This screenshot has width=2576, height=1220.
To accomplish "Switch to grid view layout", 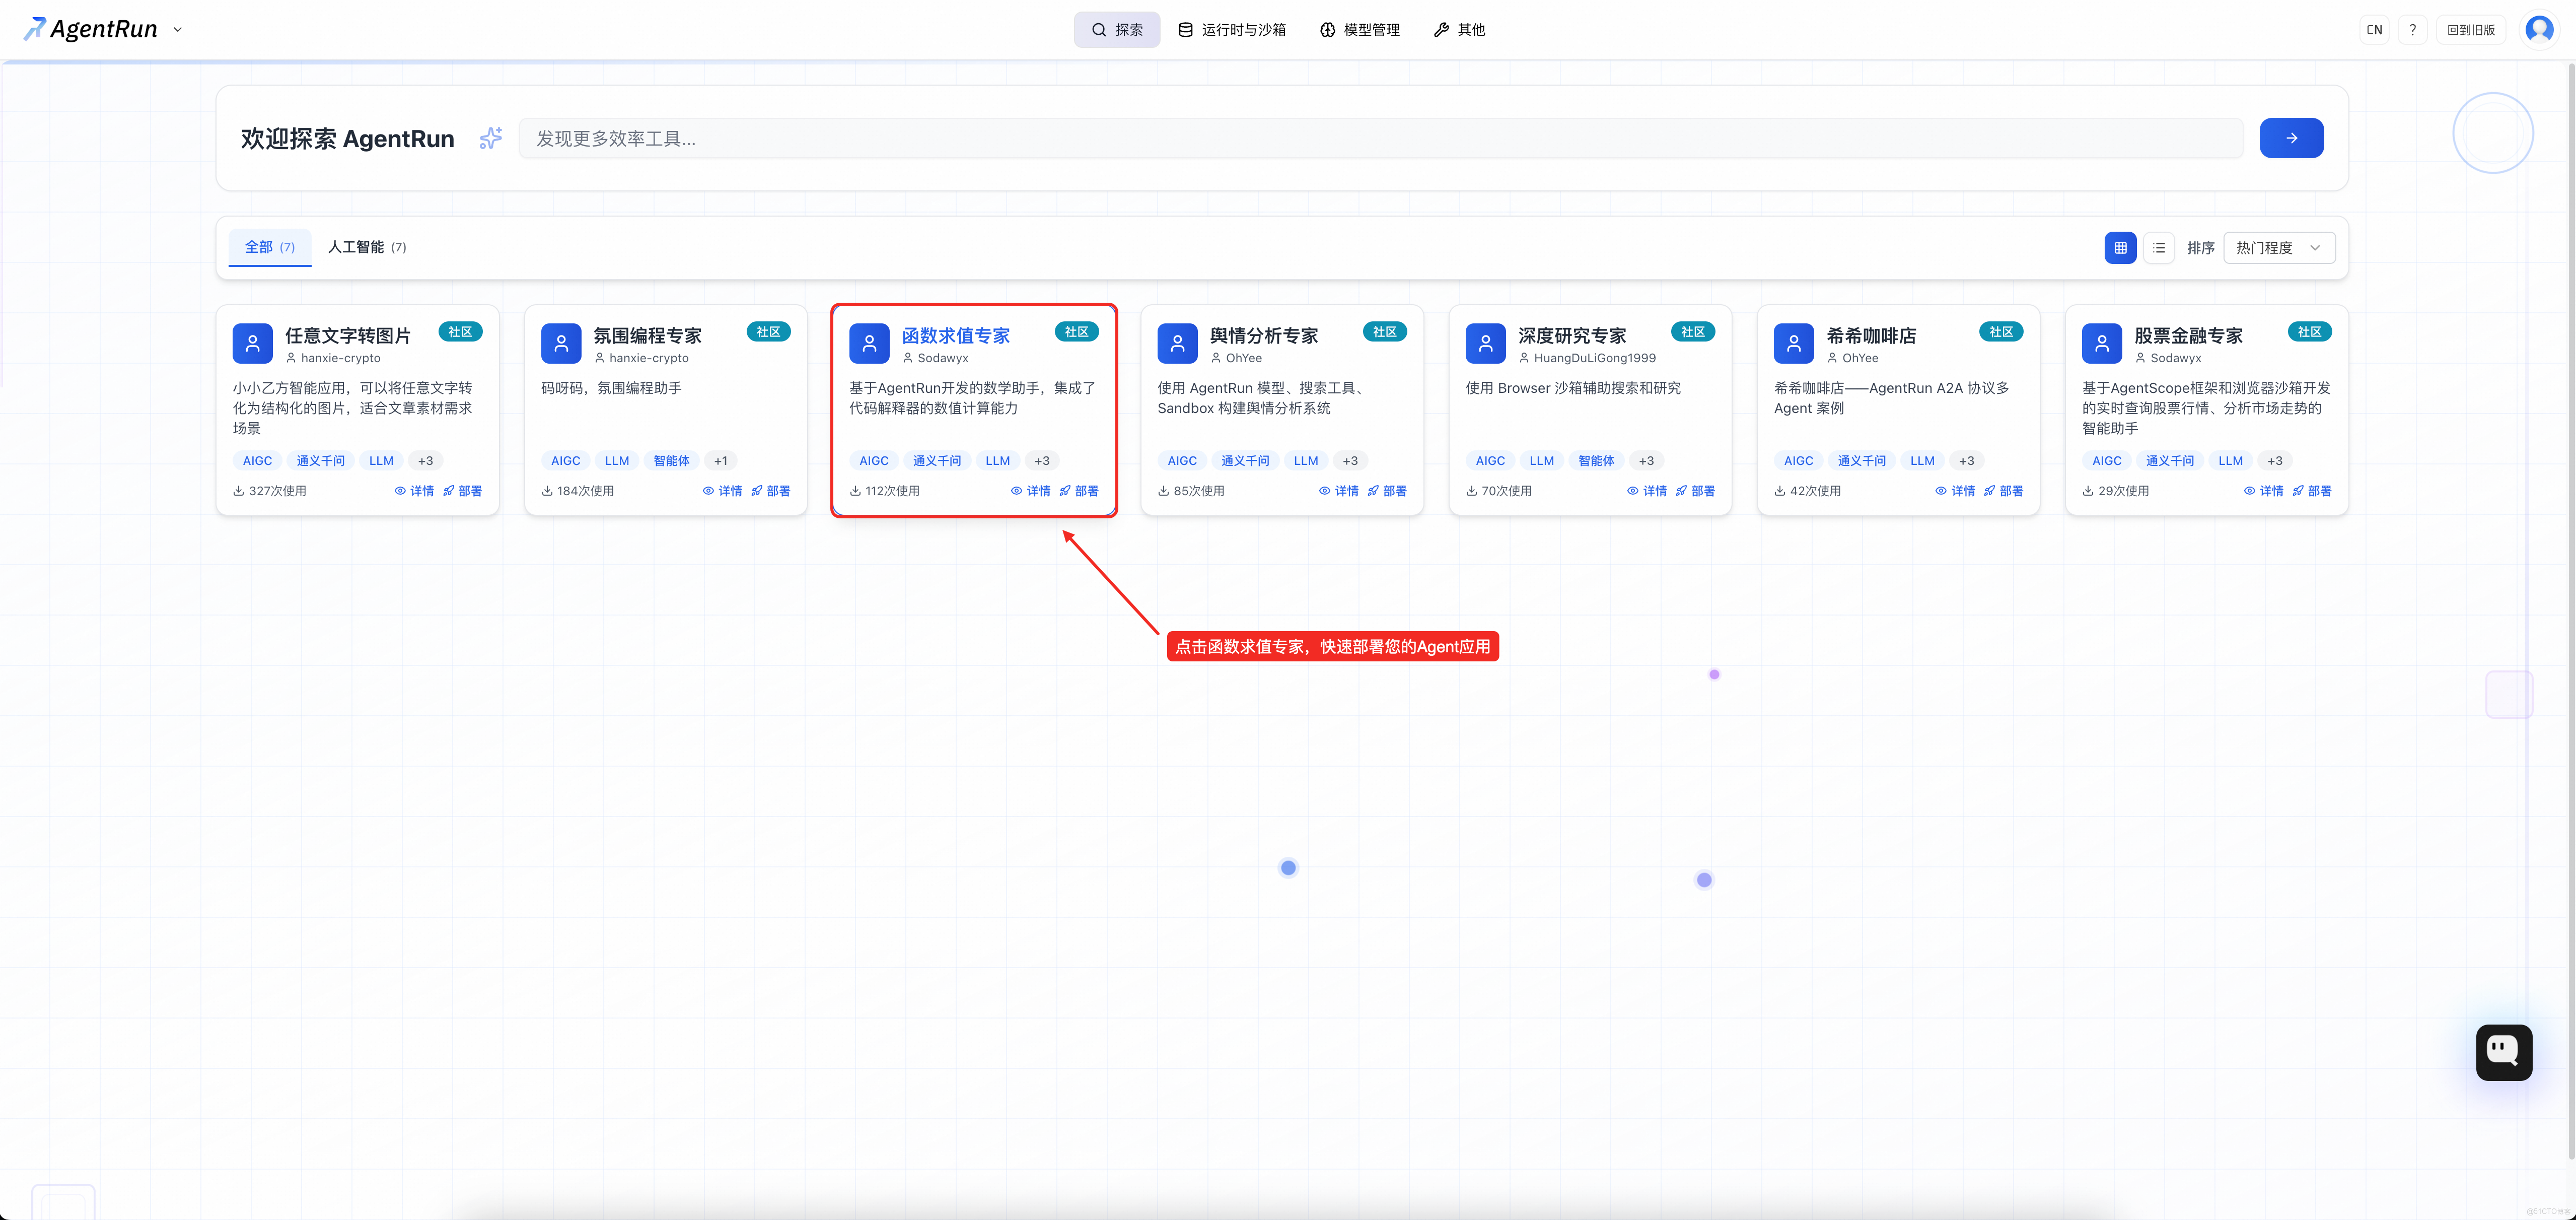I will [x=2120, y=248].
